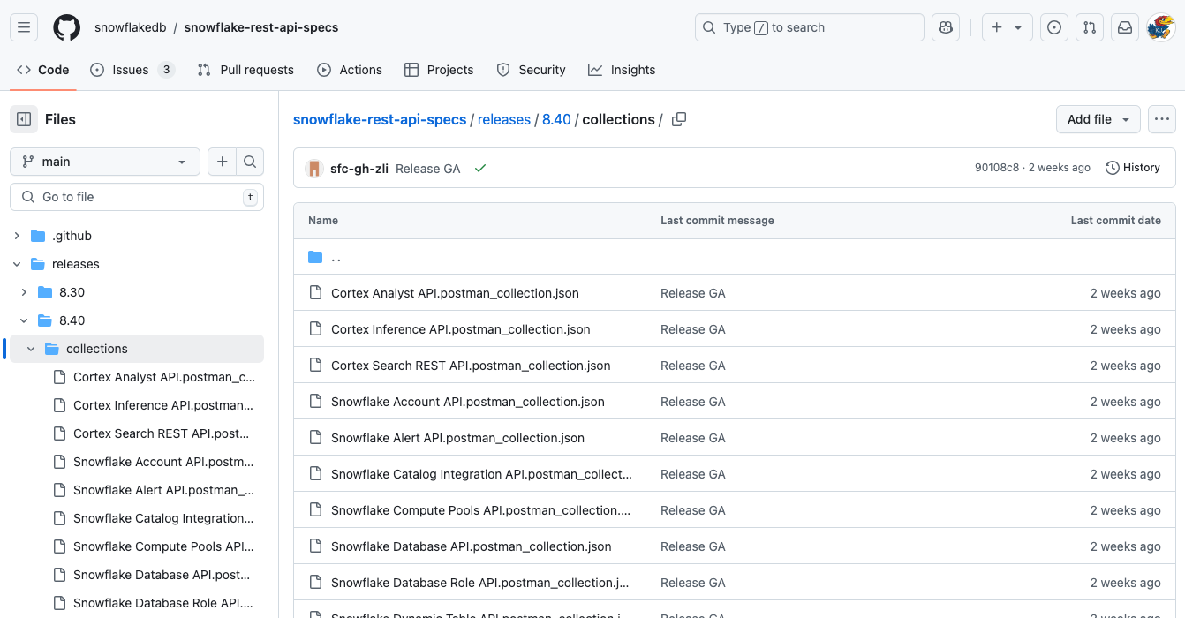Click the History clock icon
Viewport: 1185px width, 618px height.
pos(1113,168)
